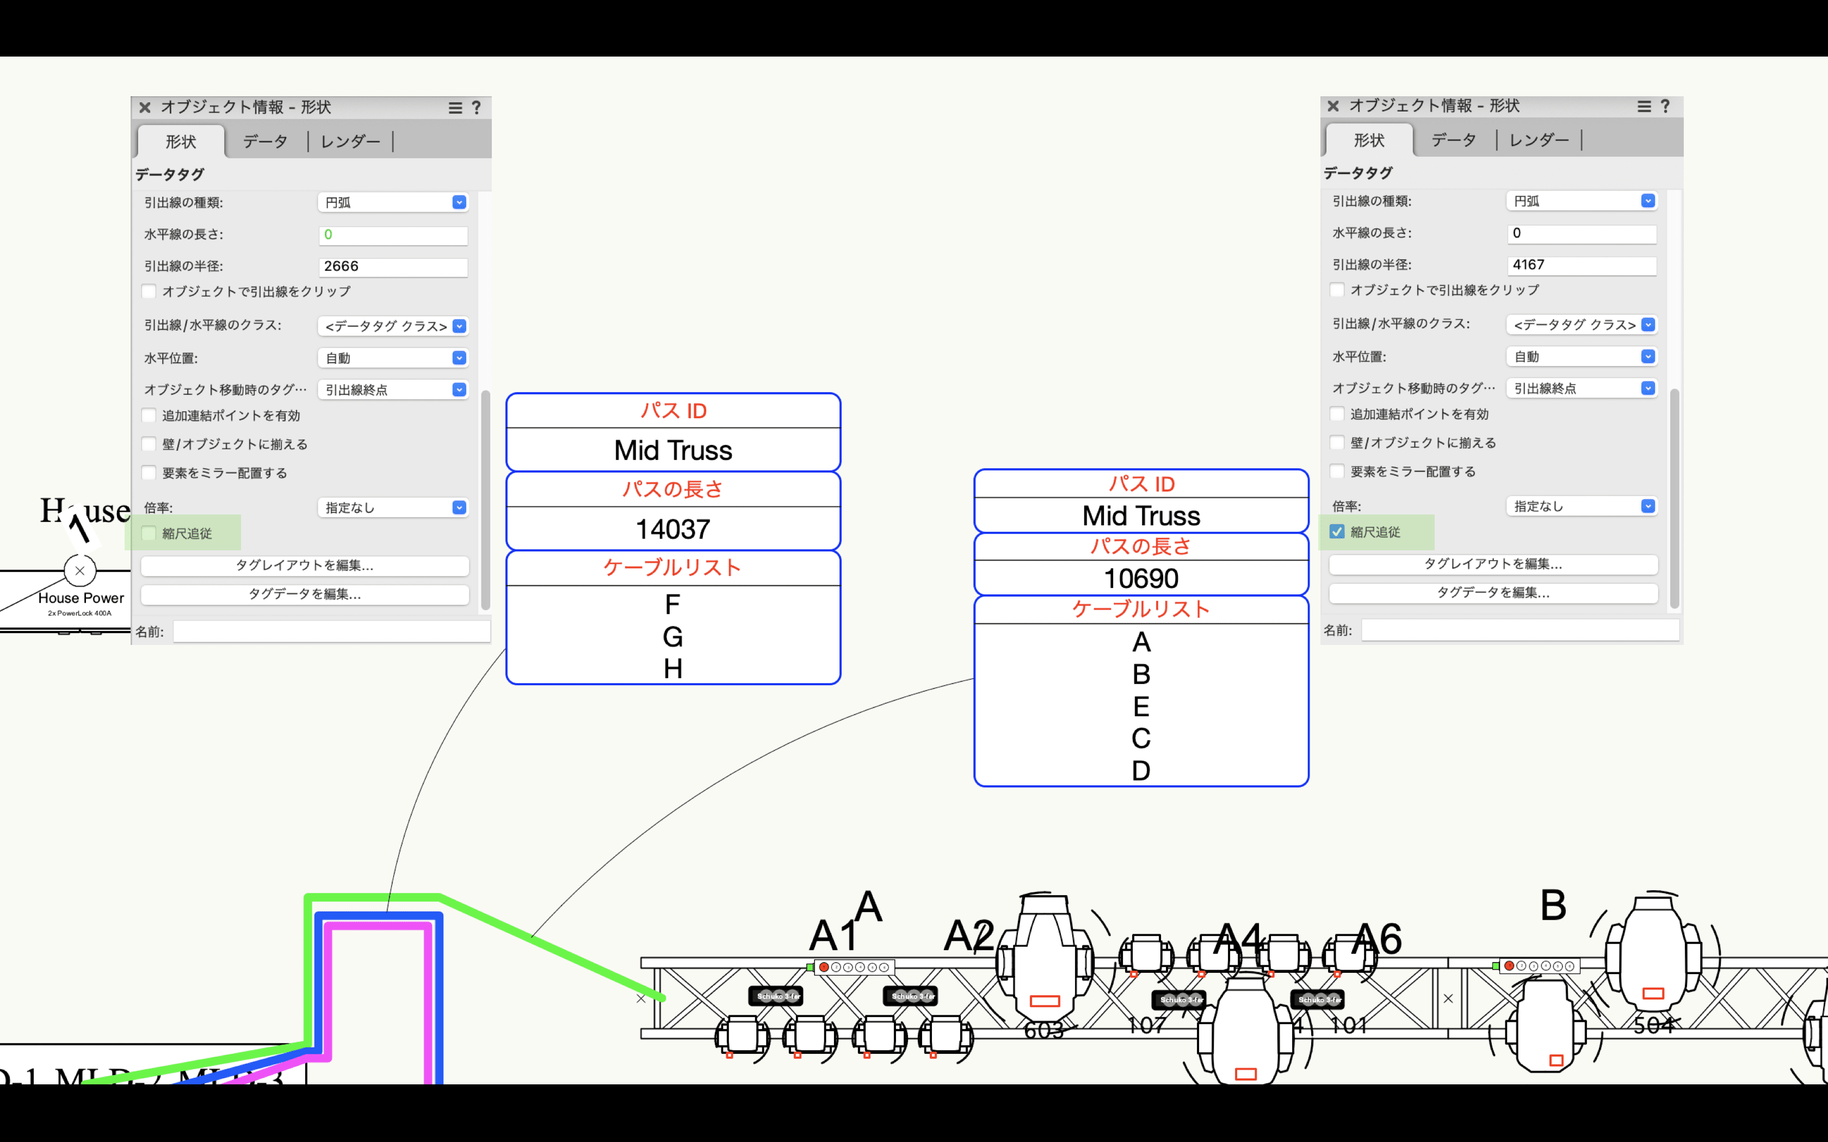
Task: Click タグレイアウトを編集 button in left panel
Action: 305,566
